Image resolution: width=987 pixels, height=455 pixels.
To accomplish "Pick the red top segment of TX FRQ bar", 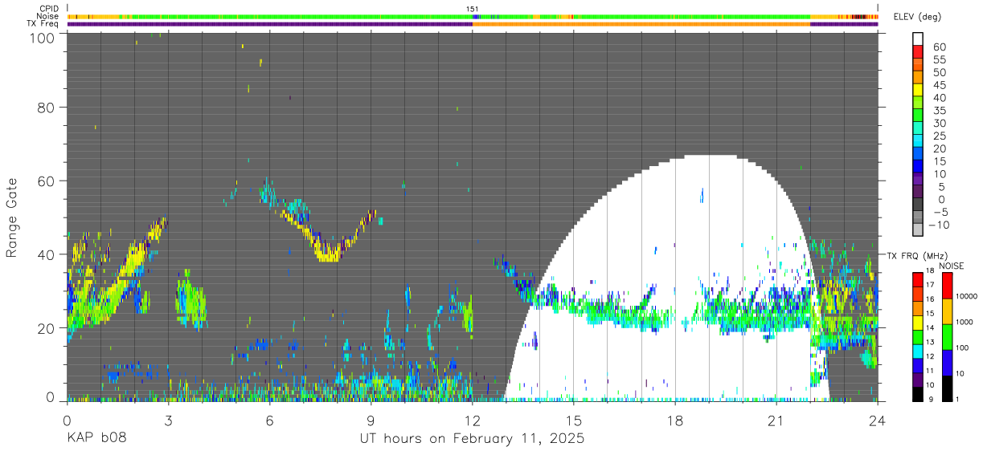I will tap(918, 279).
